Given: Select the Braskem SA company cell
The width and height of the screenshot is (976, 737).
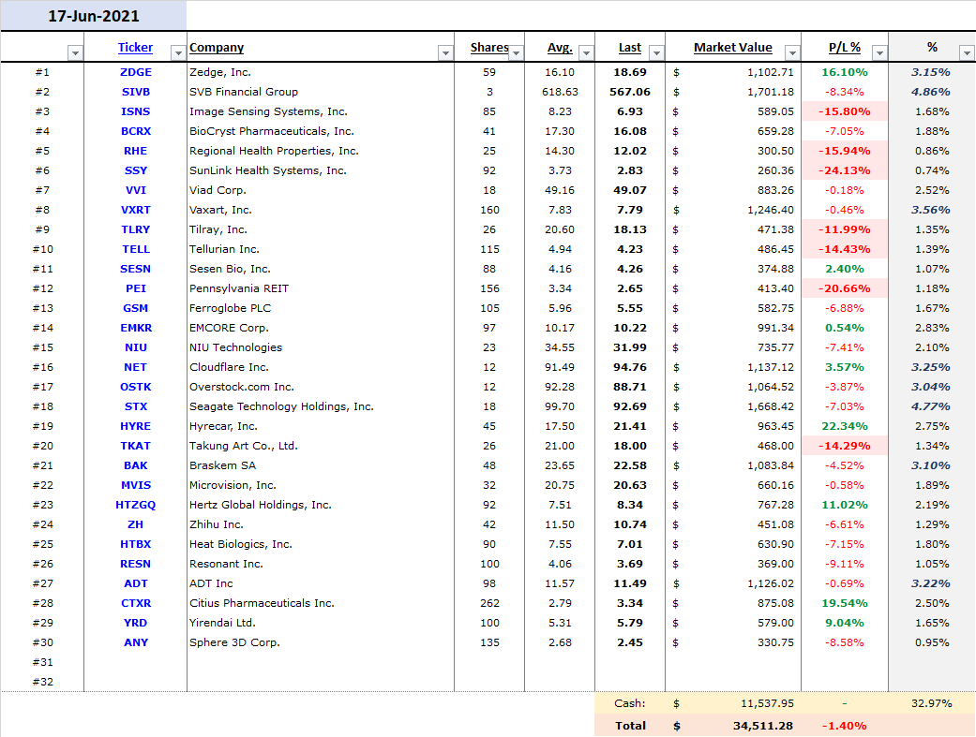Looking at the screenshot, I should point(321,465).
